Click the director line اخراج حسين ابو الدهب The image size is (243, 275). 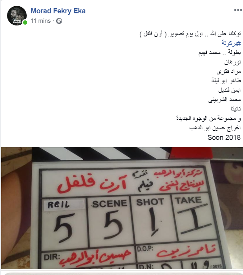[x=215, y=128]
